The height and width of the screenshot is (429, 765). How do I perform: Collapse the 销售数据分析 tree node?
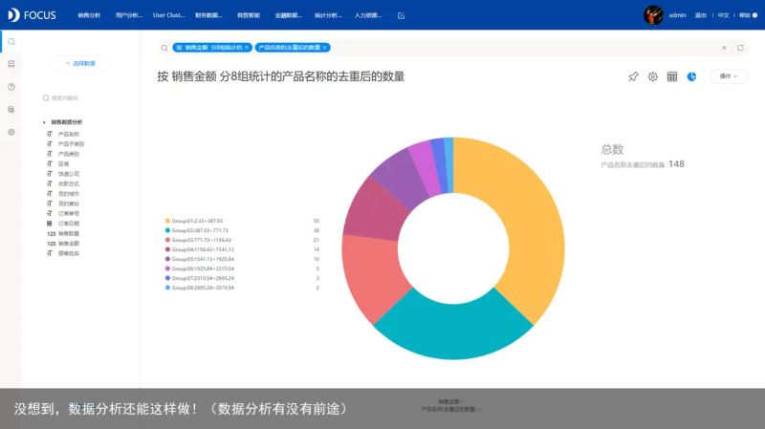point(44,122)
